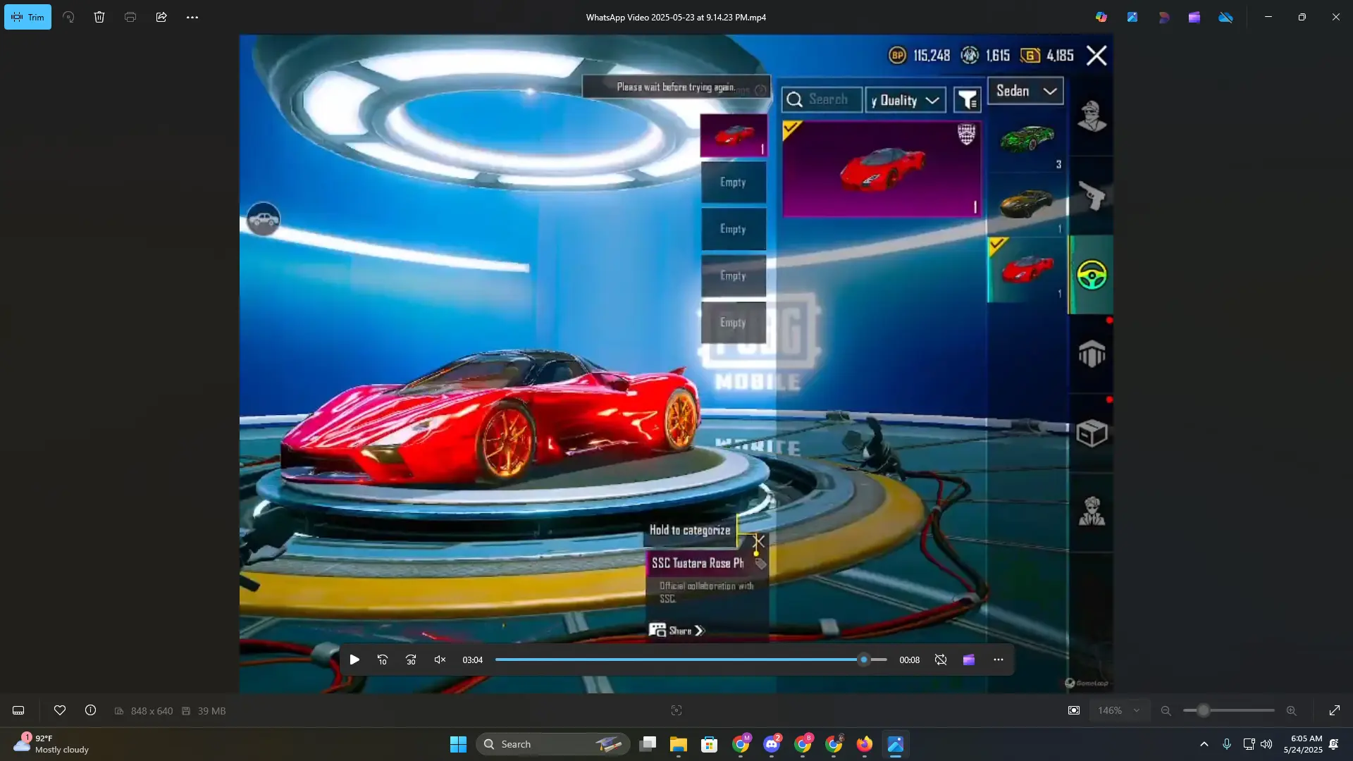
Task: Open the Print option
Action: [130, 17]
